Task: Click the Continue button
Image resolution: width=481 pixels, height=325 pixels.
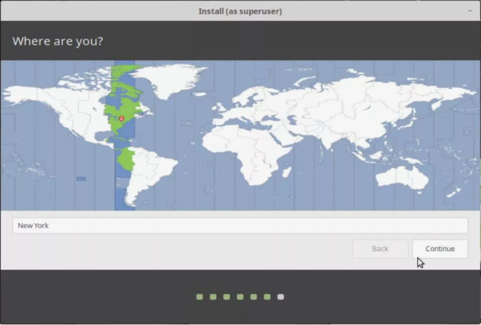Action: tap(440, 249)
